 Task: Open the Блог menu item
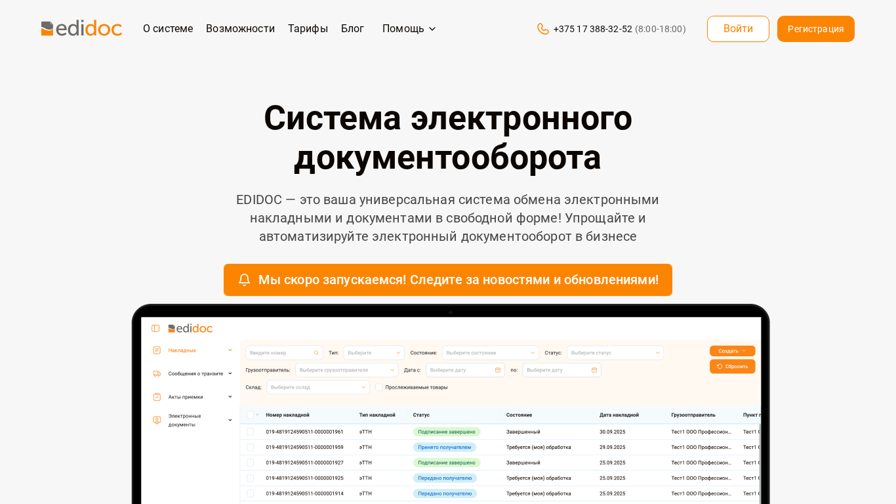[x=352, y=29]
